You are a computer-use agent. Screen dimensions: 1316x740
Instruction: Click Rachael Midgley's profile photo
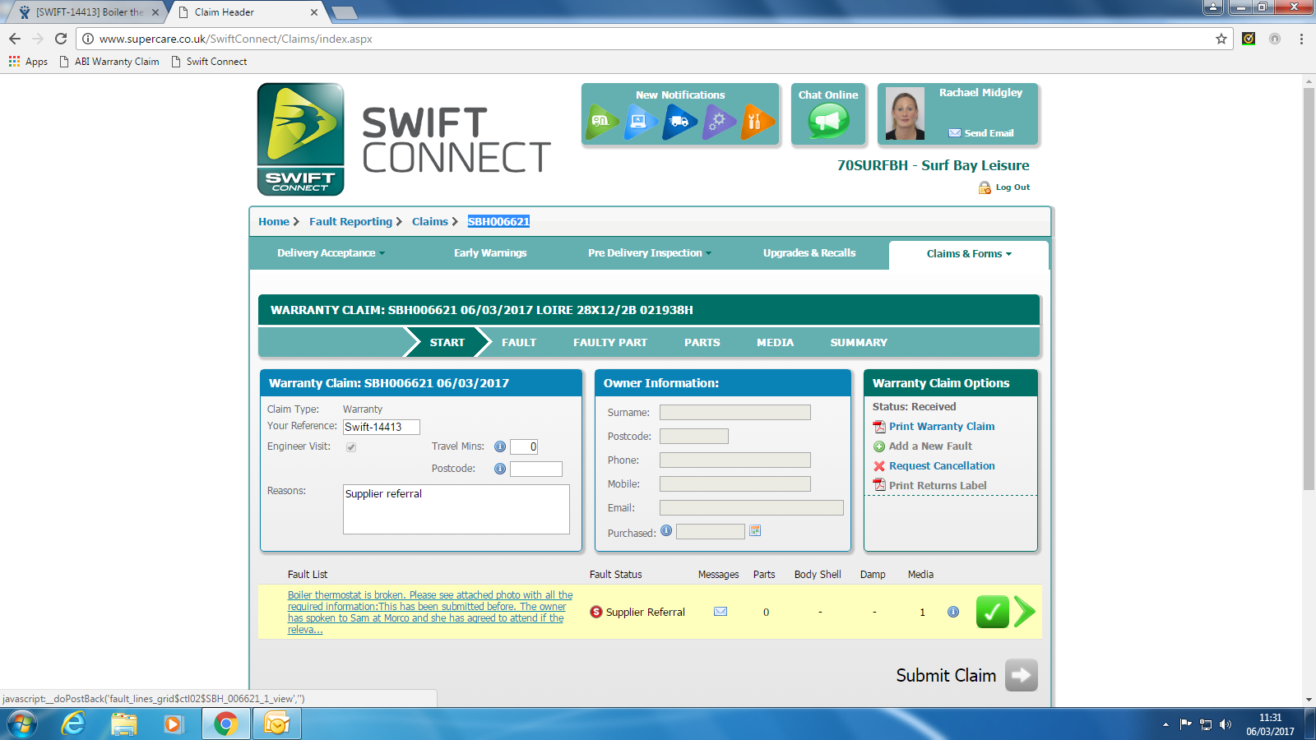[905, 113]
